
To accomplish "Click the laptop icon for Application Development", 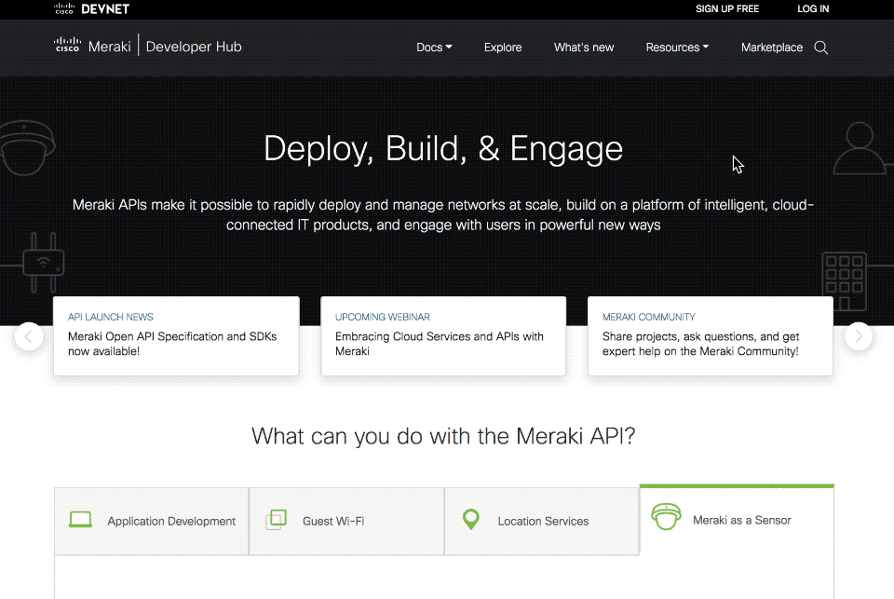I will (80, 519).
